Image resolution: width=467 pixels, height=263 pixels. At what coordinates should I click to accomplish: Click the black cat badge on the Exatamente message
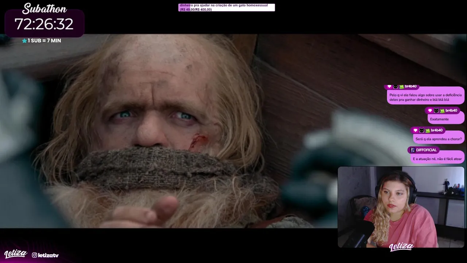pos(436,111)
